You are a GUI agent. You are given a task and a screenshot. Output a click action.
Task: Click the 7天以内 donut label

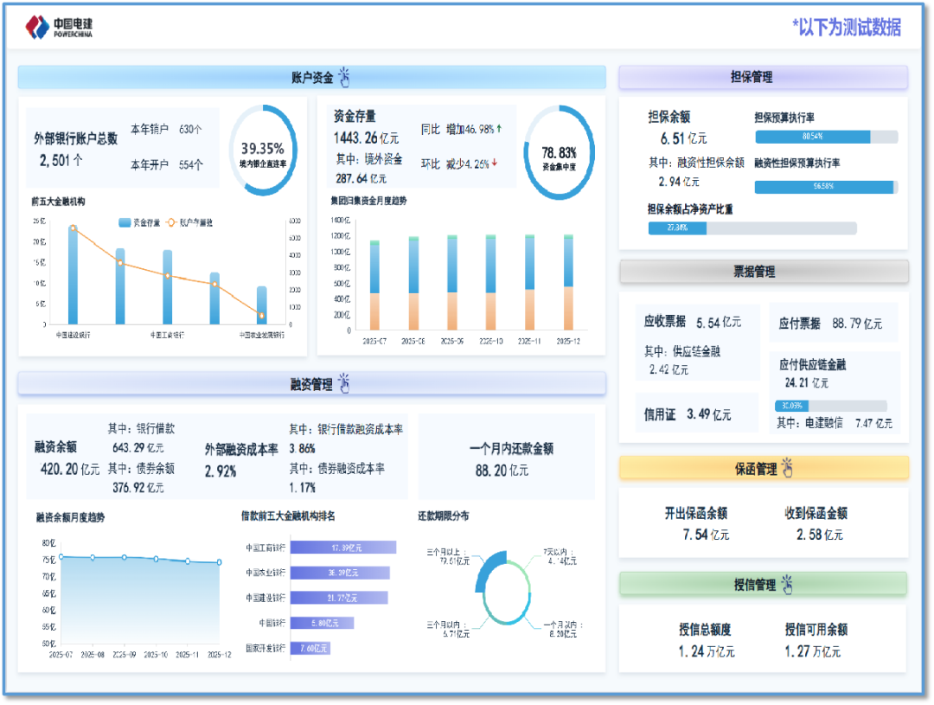tap(560, 556)
